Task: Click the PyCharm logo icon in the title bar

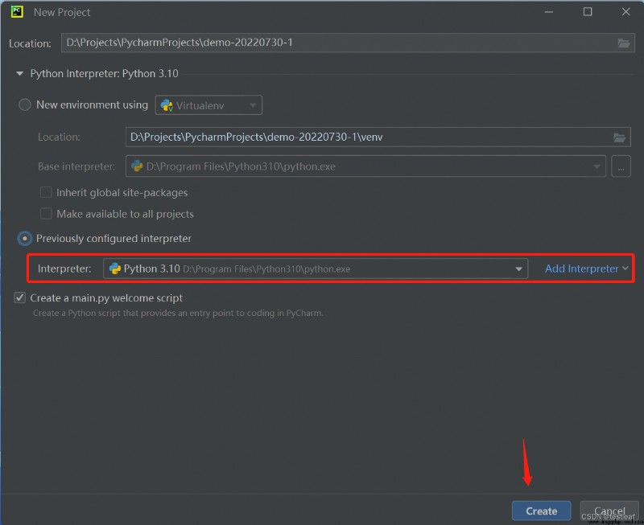Action: [17, 11]
